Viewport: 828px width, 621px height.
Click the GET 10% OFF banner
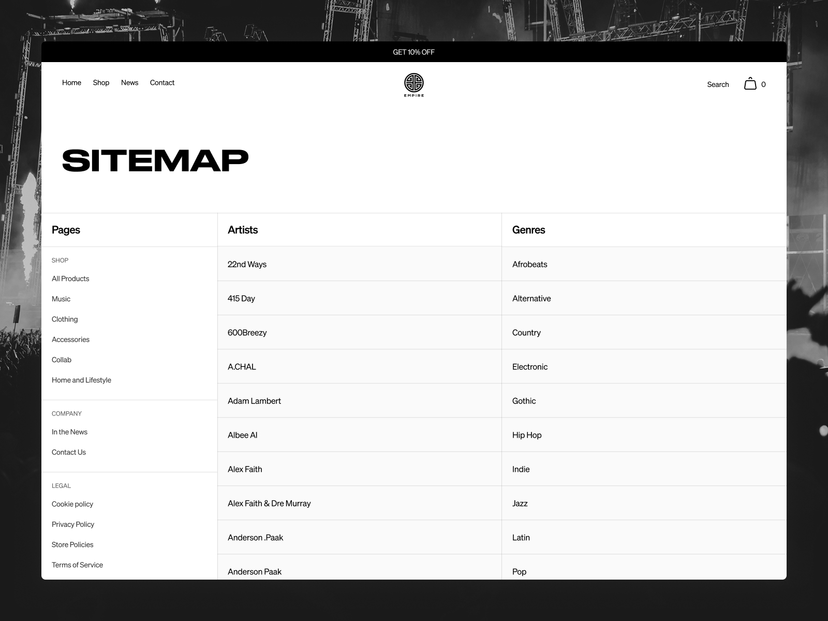[414, 52]
